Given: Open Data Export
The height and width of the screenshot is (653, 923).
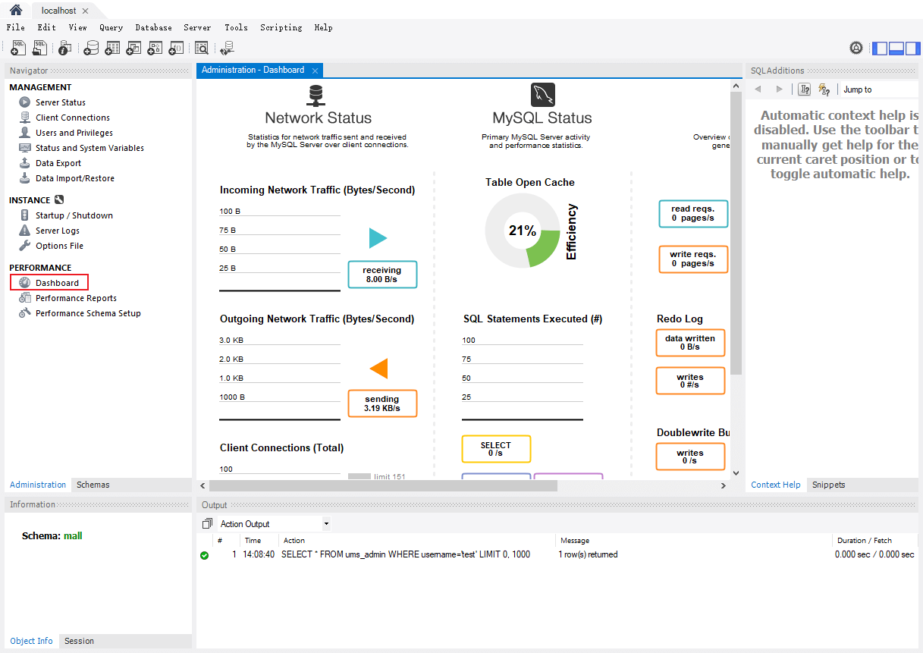Looking at the screenshot, I should click(x=58, y=163).
